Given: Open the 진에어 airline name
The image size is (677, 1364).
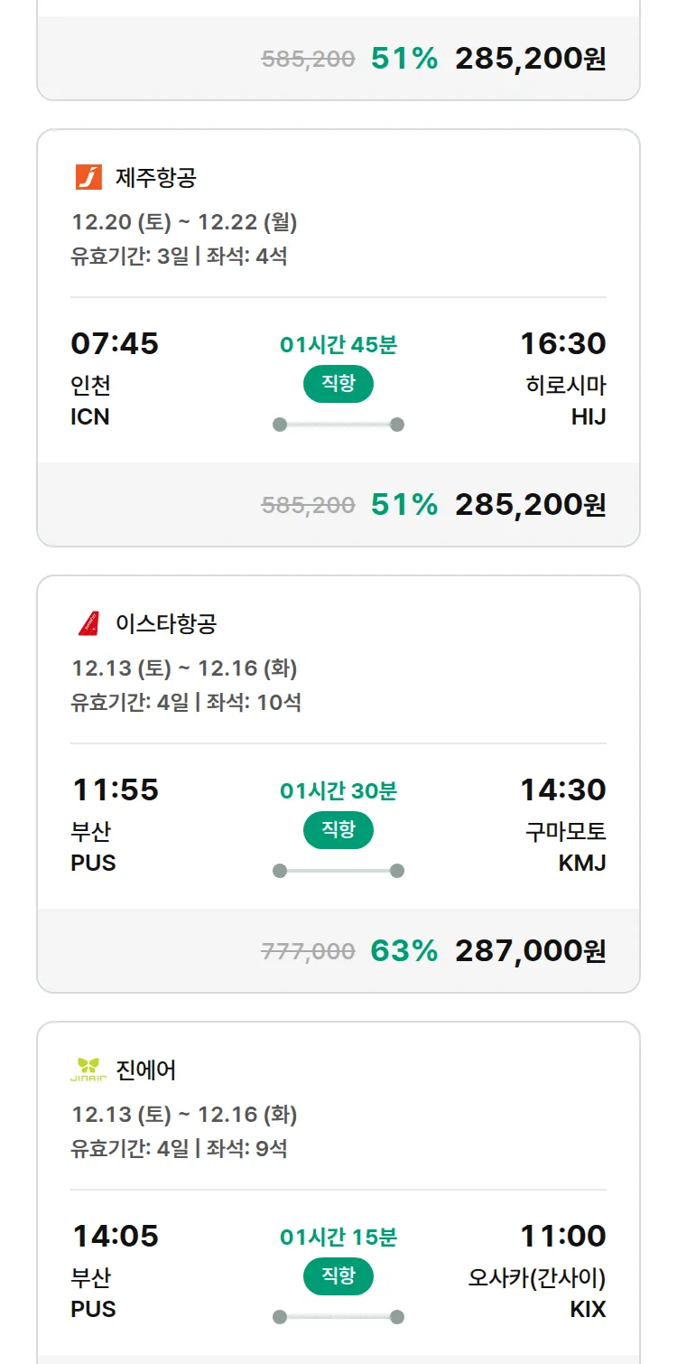Looking at the screenshot, I should [x=146, y=1070].
